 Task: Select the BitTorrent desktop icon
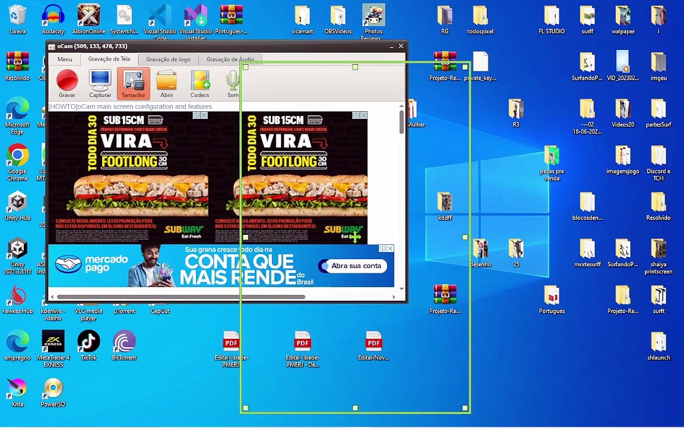124,345
